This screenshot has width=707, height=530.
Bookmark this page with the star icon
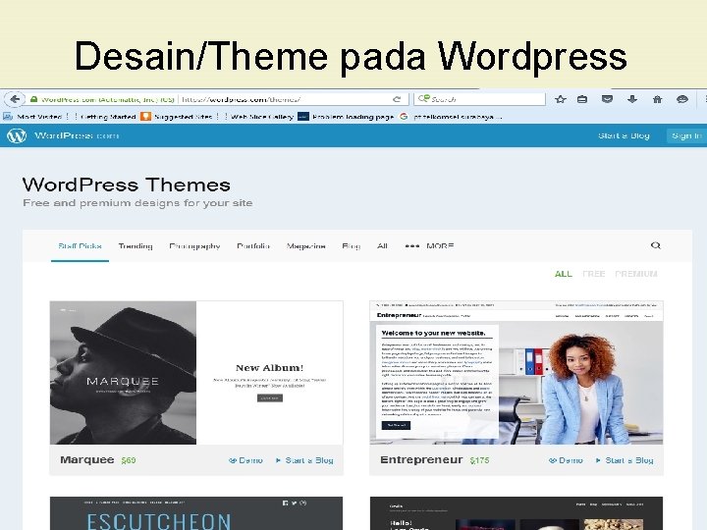(561, 99)
